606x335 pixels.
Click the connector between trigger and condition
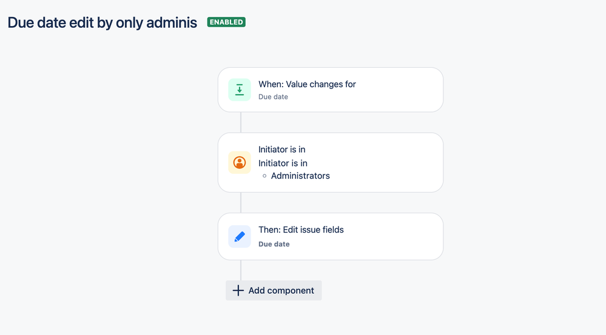tap(241, 122)
